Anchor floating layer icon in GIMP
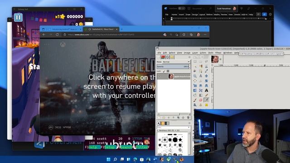The image size is (290, 163). (183, 118)
